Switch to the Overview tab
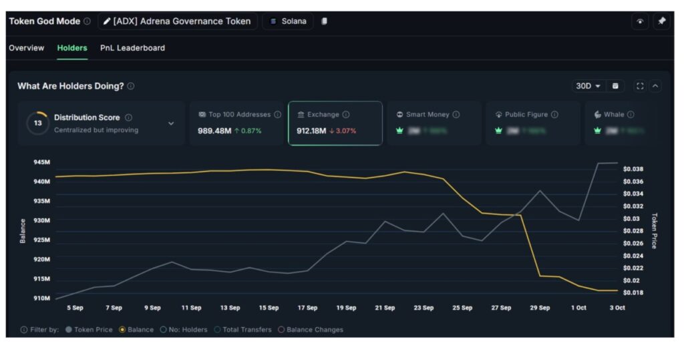684x343 pixels. coord(27,48)
